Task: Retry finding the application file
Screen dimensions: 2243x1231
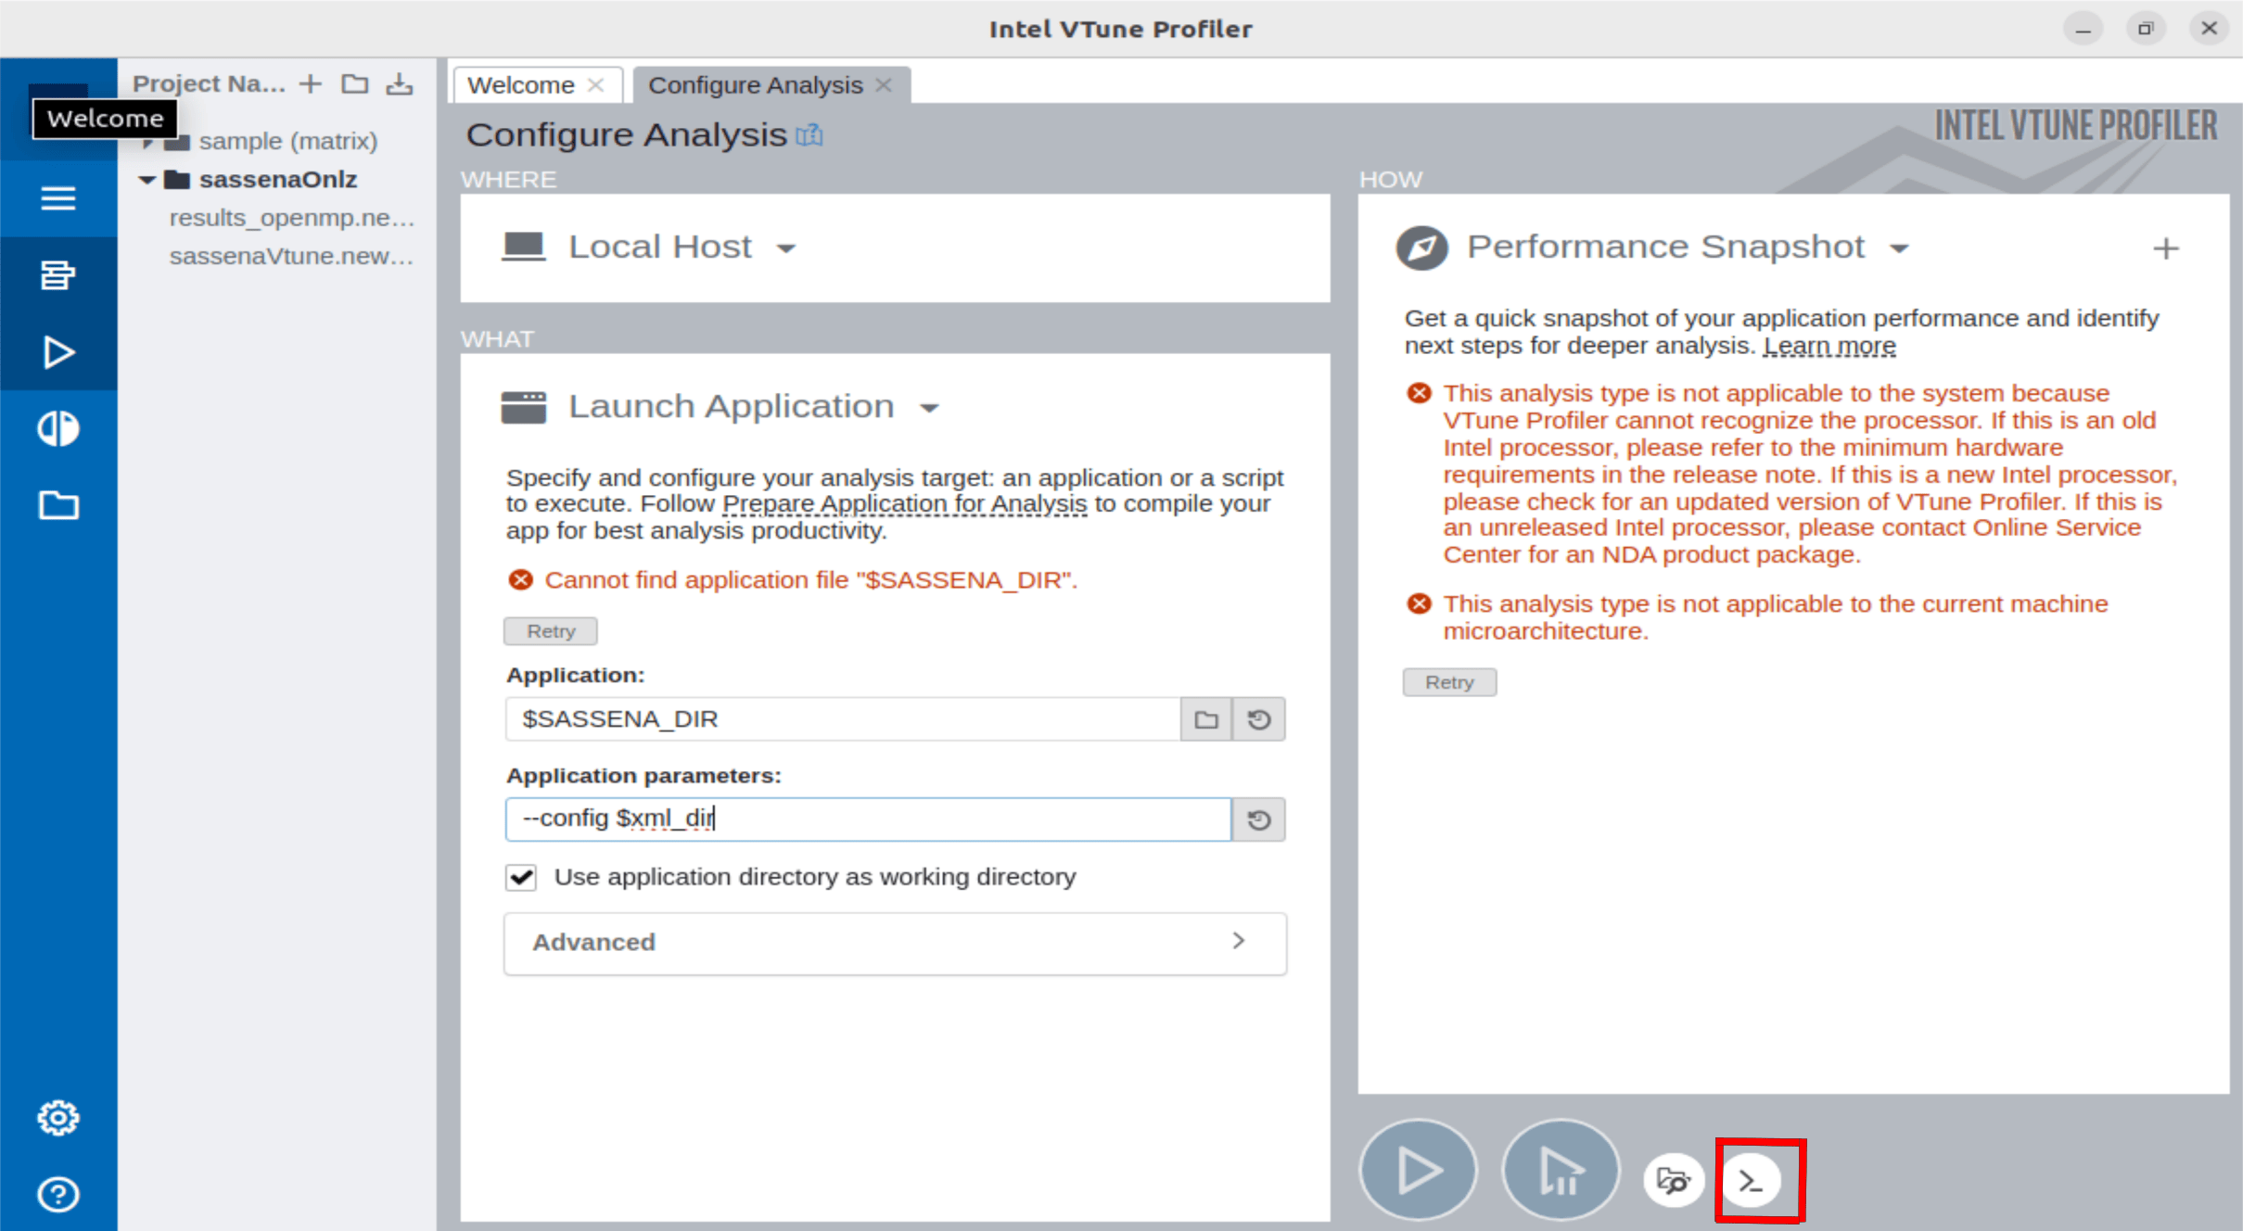Action: [x=551, y=631]
